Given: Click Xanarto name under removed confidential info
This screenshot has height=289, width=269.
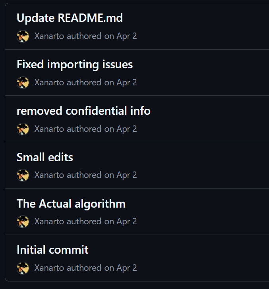Looking at the screenshot, I should [49, 129].
